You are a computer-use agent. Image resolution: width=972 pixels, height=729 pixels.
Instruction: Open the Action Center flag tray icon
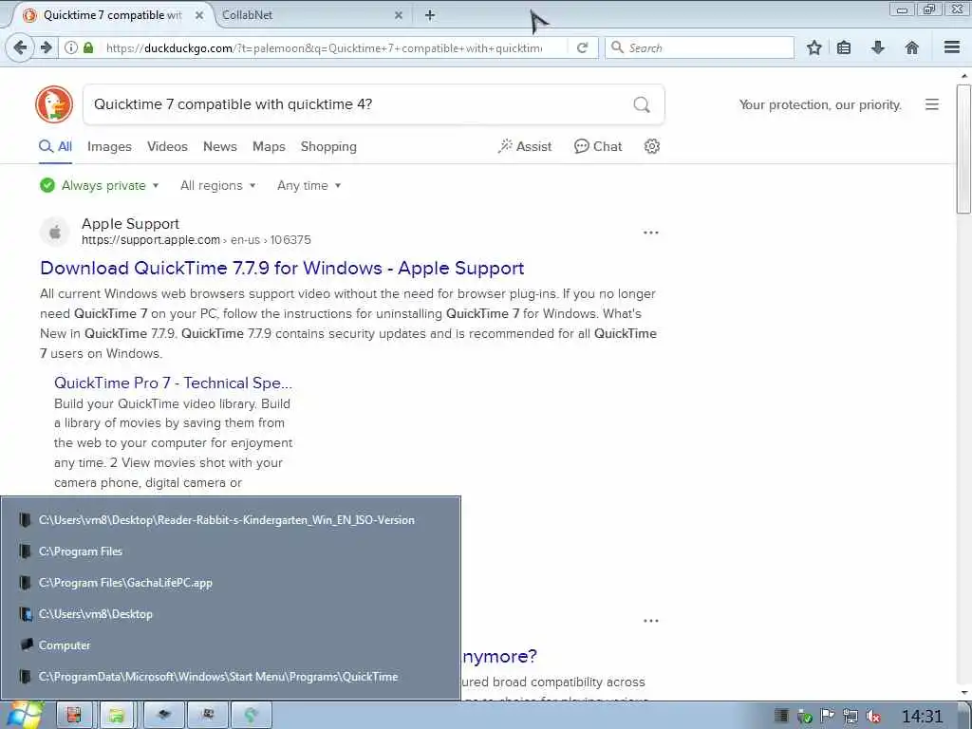827,716
